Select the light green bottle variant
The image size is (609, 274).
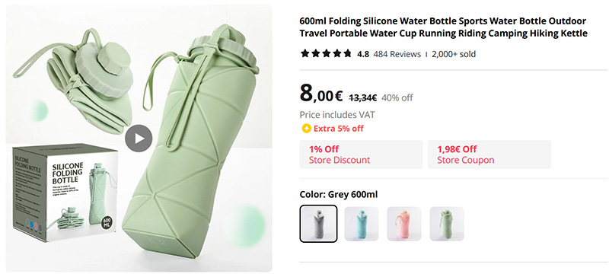pos(447,224)
